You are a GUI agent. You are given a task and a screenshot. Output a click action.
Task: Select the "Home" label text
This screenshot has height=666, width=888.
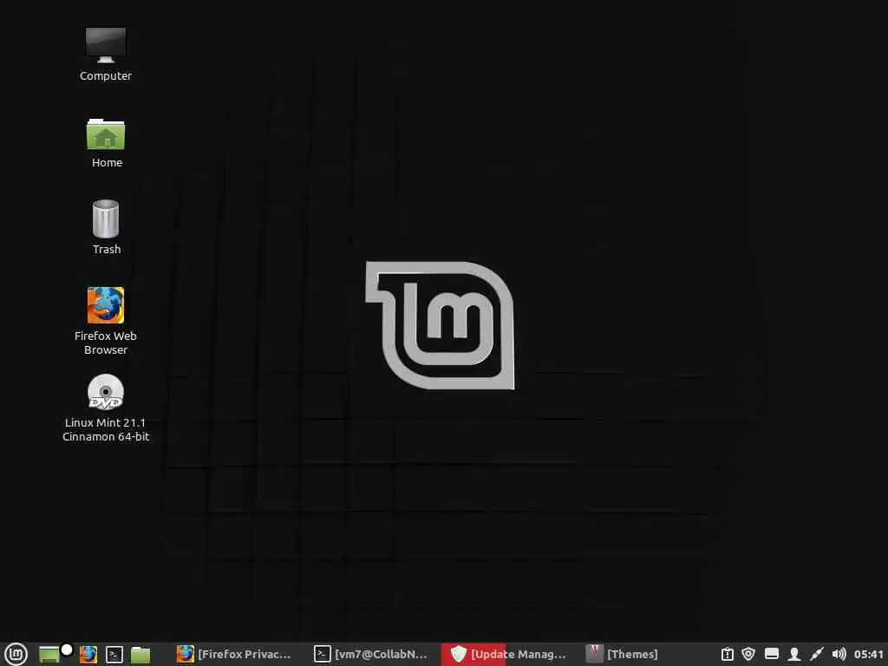click(x=107, y=162)
